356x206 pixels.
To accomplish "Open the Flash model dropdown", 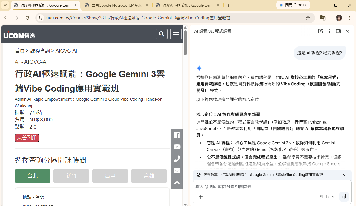I will [x=327, y=197].
